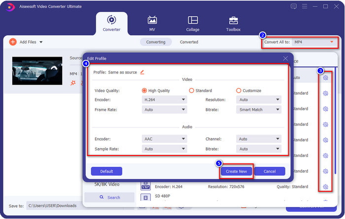
Task: Open the second gear icon from the top
Action: click(325, 94)
